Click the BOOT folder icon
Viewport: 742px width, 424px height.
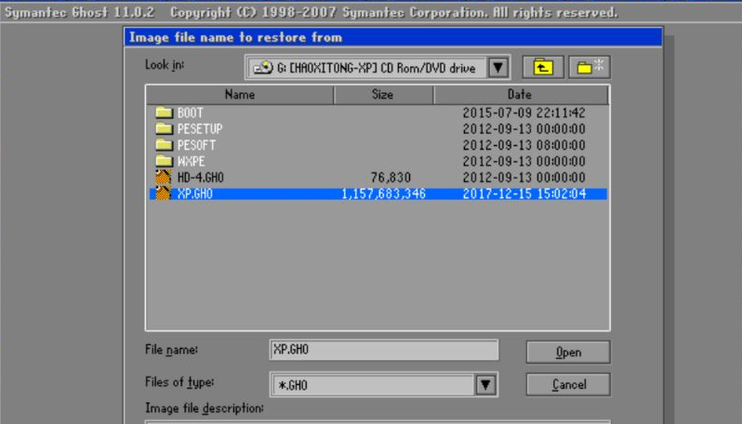[164, 113]
